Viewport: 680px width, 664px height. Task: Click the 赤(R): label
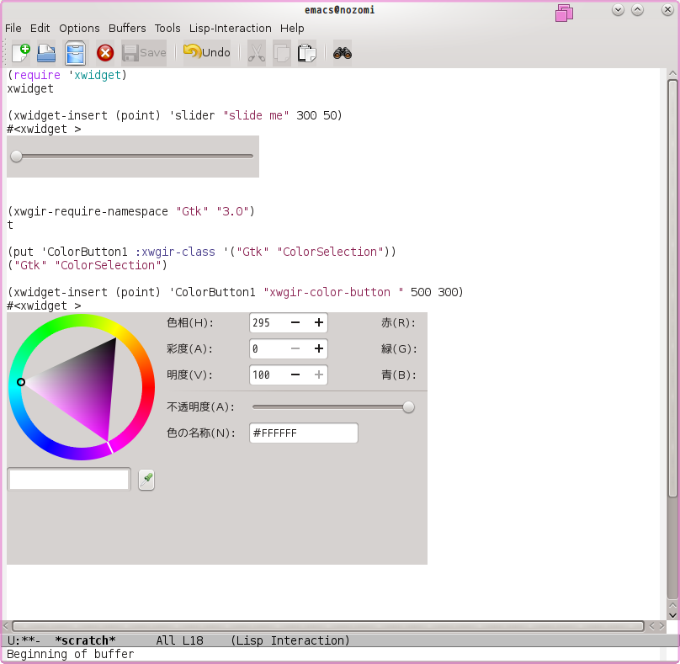(399, 322)
